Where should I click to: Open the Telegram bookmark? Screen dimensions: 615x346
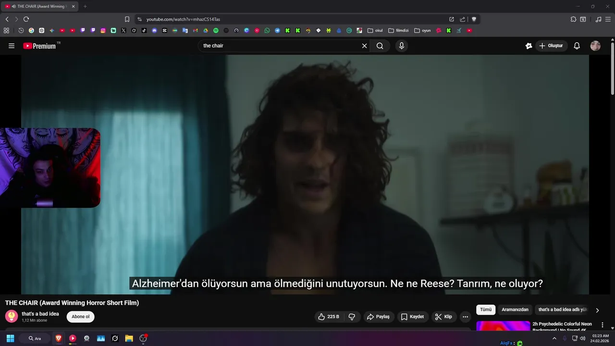(277, 30)
